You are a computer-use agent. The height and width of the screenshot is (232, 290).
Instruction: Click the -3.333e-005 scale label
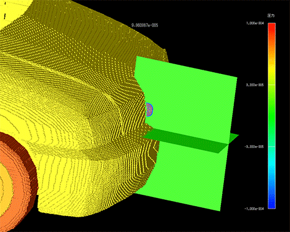[254, 147]
